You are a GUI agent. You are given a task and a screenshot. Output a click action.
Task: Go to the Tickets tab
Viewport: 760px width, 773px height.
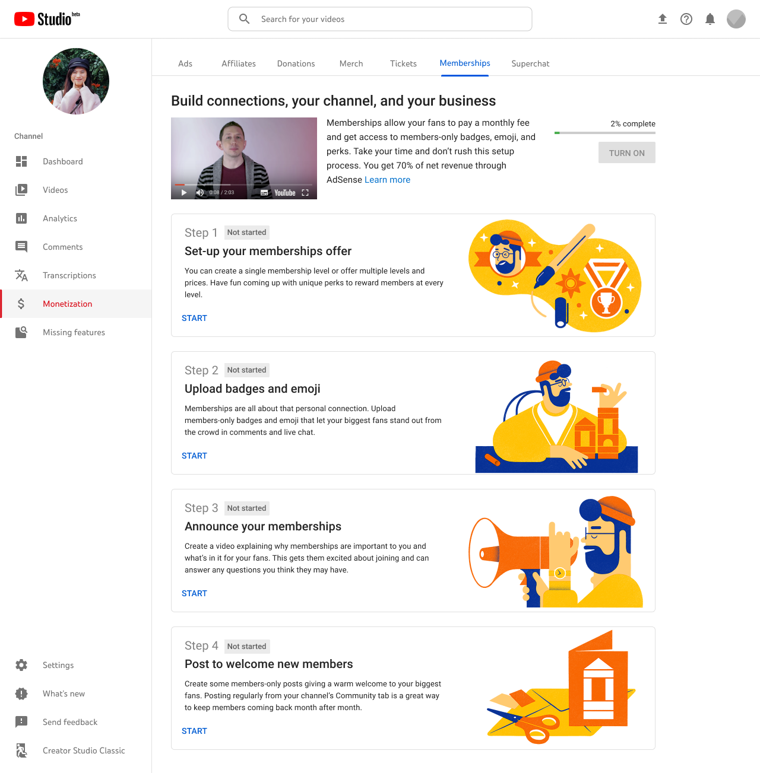coord(404,63)
